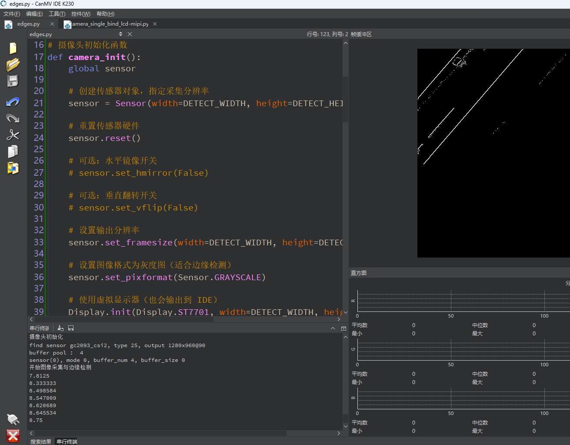This screenshot has height=445, width=570.
Task: Click the down arrow of the code editor vertical scrollbar
Action: pyautogui.click(x=346, y=312)
